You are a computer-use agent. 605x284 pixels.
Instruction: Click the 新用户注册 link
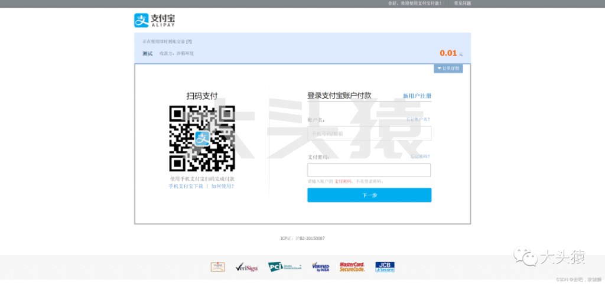(x=417, y=96)
